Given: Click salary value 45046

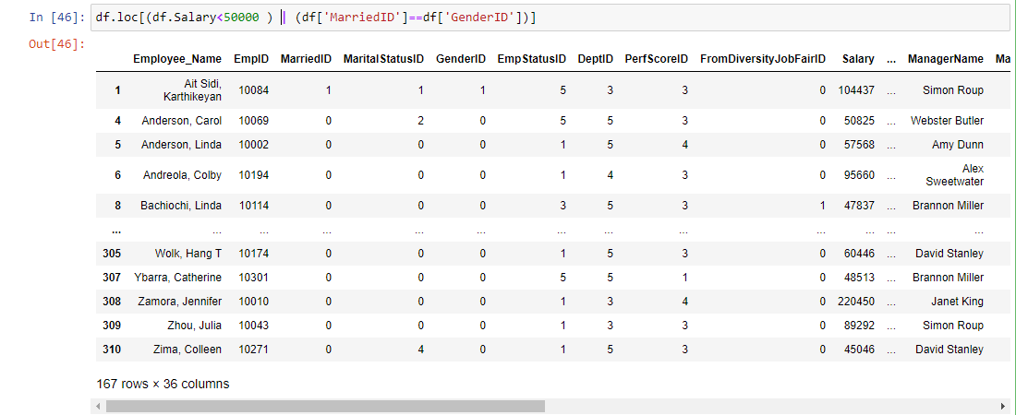Looking at the screenshot, I should [x=859, y=350].
